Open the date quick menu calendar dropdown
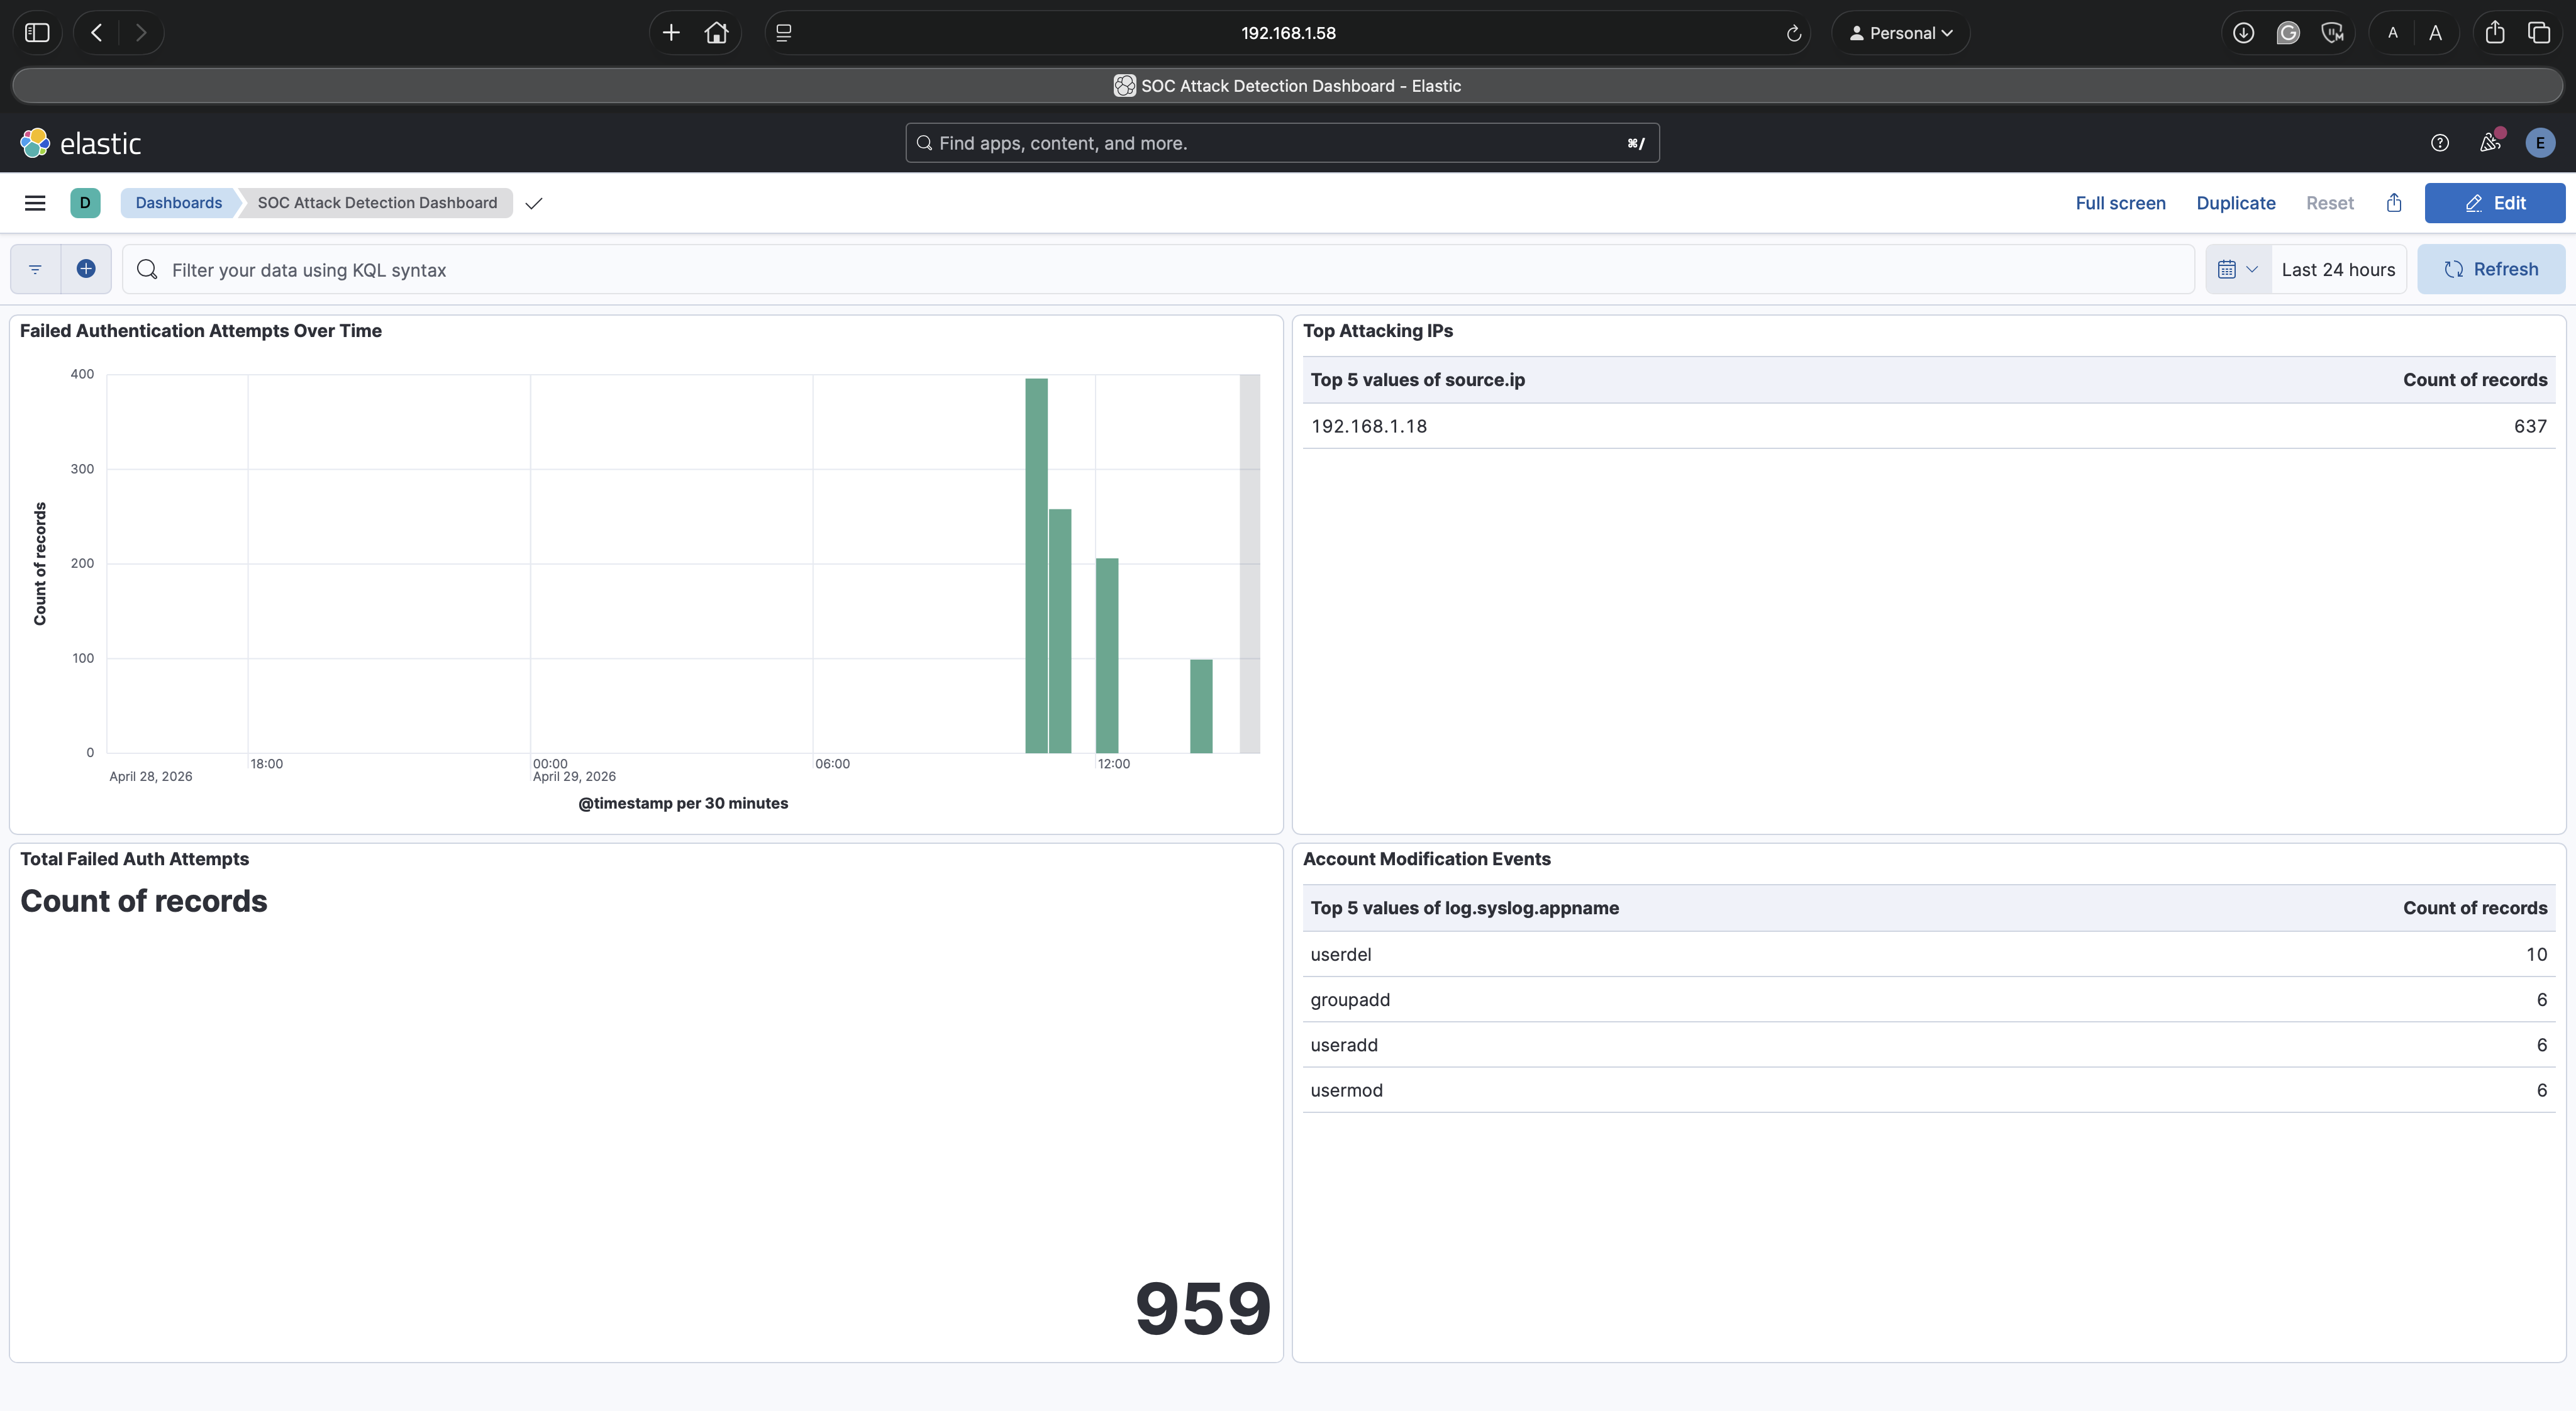This screenshot has width=2576, height=1411. point(2238,269)
